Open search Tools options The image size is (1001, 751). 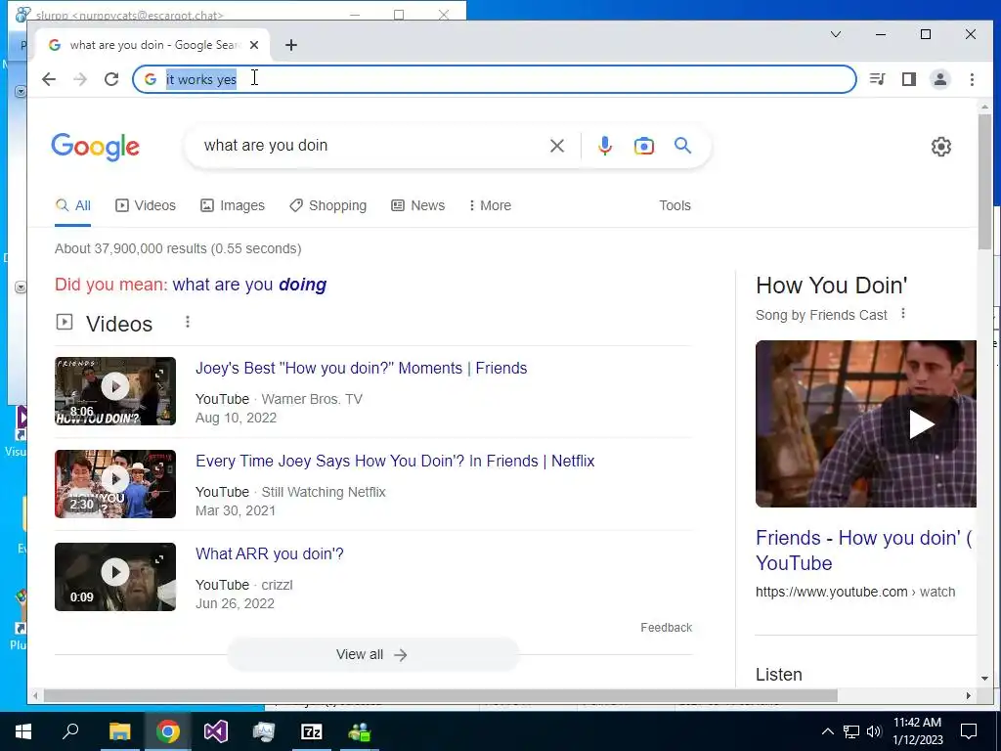(x=675, y=205)
